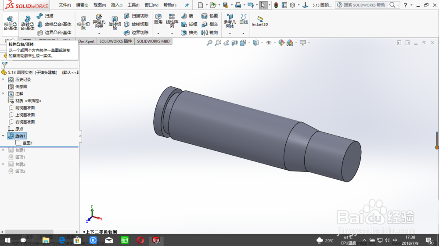Click Undo arrow icon
The image size is (439, 246).
[x=251, y=5]
